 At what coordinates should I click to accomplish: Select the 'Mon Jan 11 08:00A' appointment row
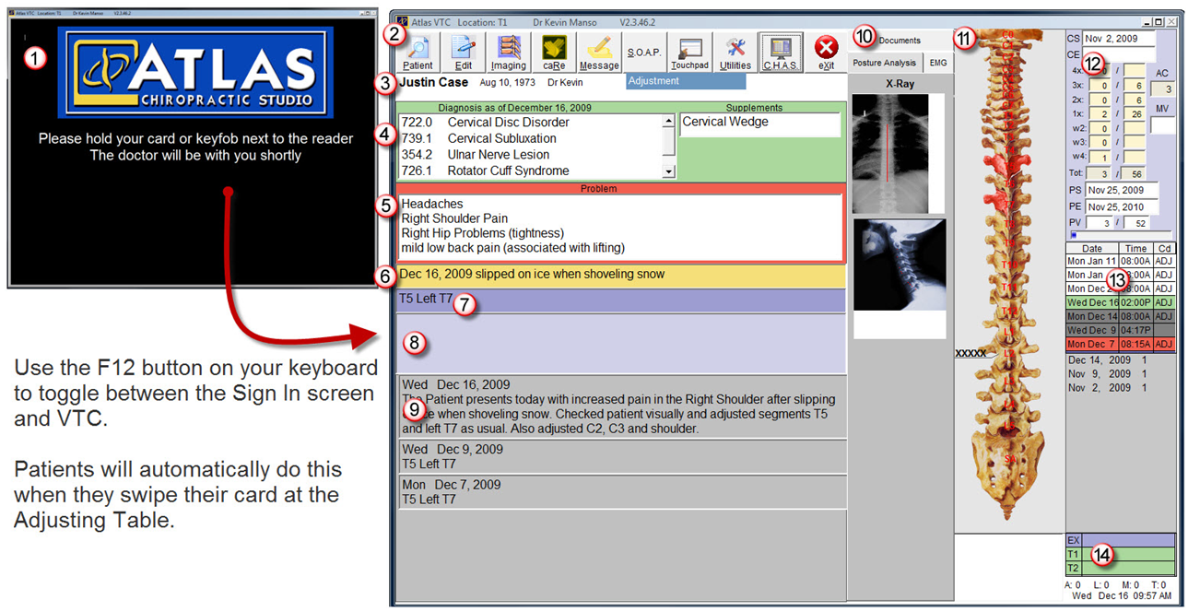click(1120, 262)
